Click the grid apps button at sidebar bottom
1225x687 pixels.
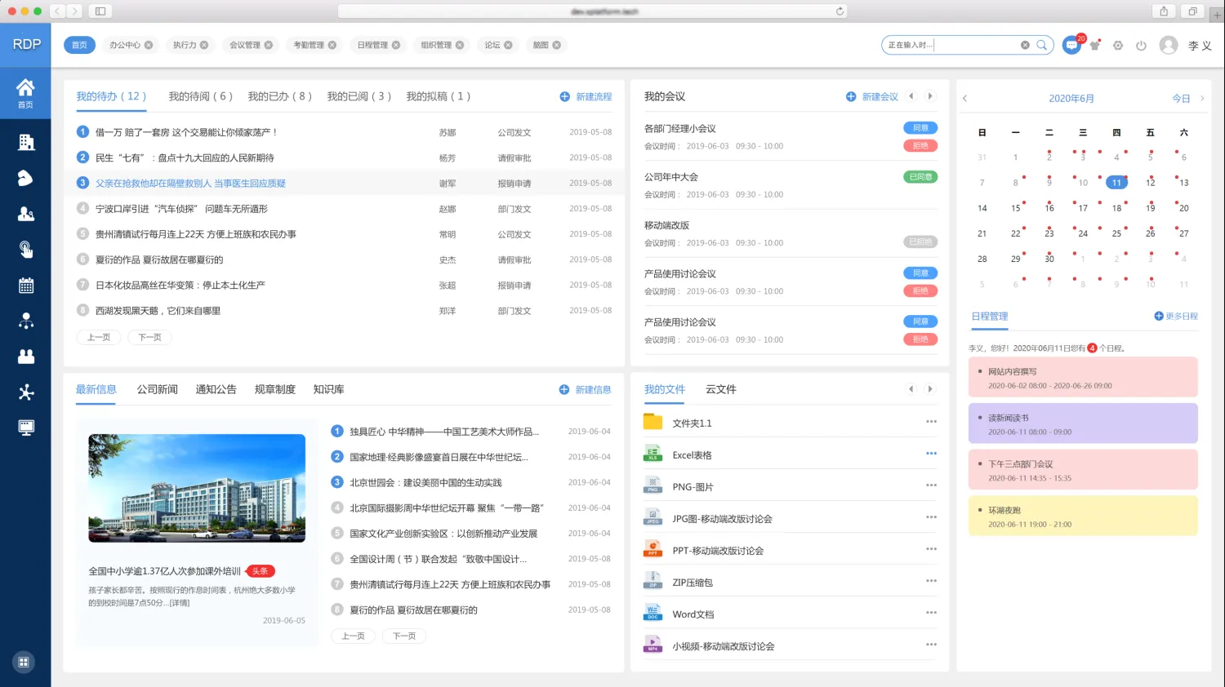[24, 662]
